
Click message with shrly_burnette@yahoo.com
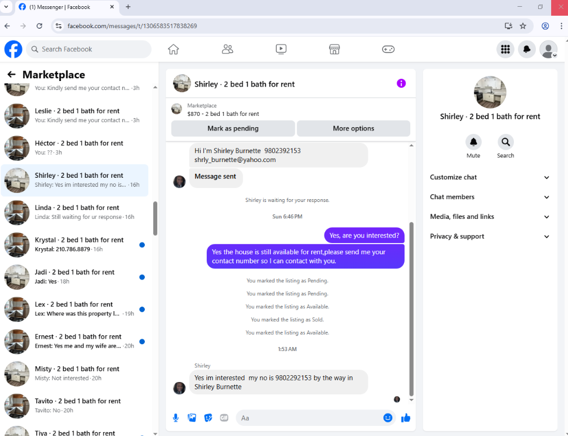278,155
